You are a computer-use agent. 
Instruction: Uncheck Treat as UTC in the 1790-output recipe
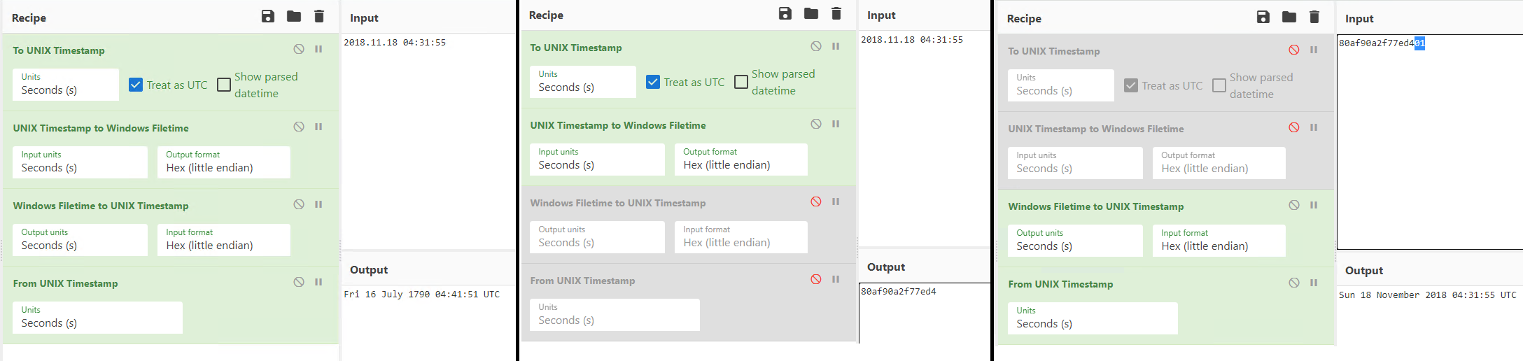136,85
